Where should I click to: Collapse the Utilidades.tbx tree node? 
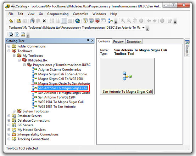pyautogui.click(x=19, y=60)
